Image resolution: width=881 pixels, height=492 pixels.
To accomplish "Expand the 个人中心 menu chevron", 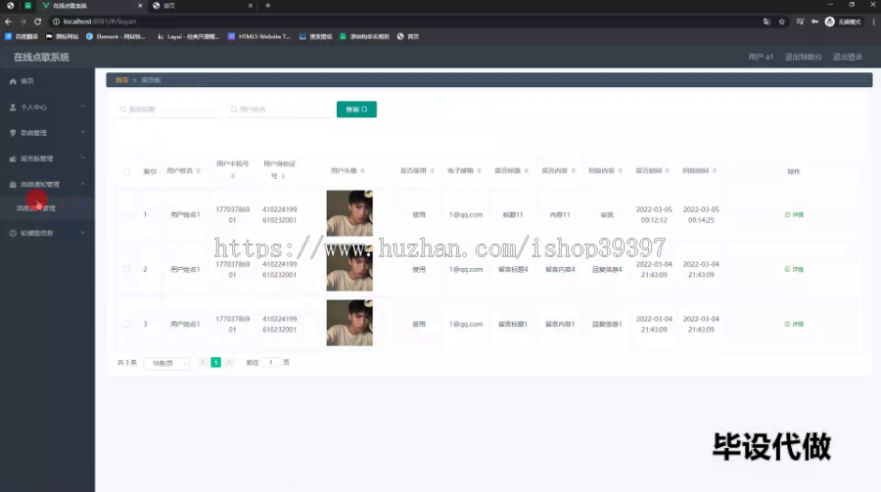I will pos(83,107).
